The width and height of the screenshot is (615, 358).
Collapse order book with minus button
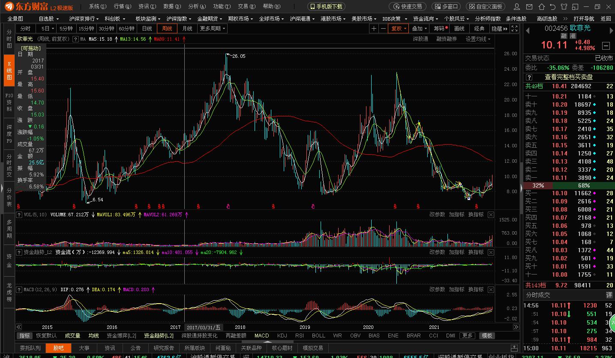606,45
